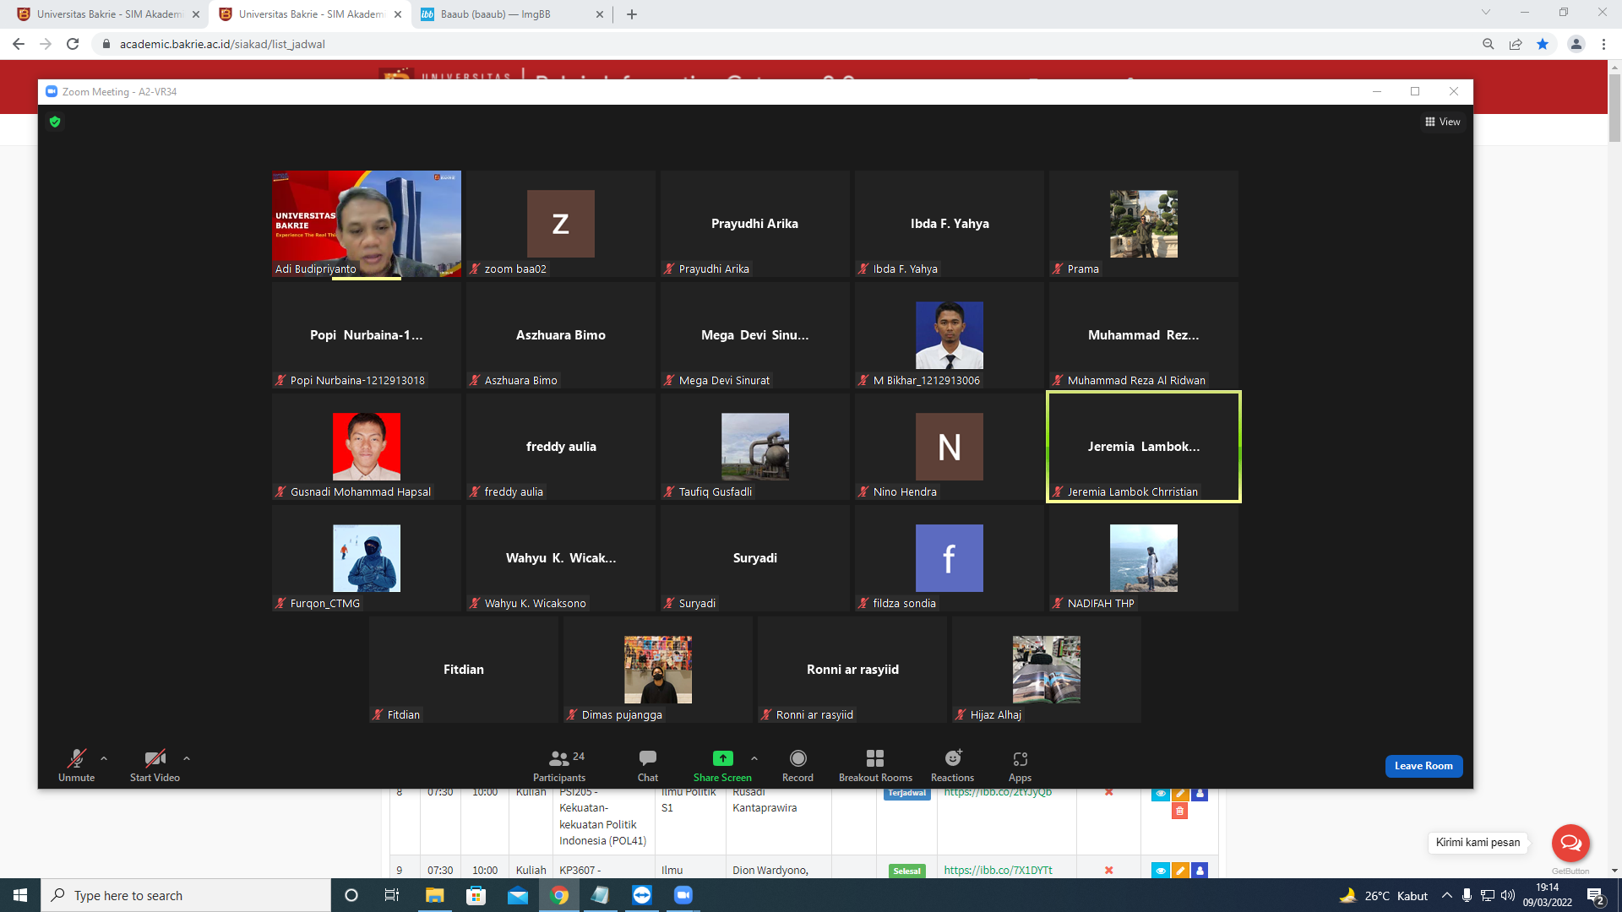Viewport: 1622px width, 912px height.
Task: Open the Chrome three-dot menu
Action: pyautogui.click(x=1603, y=44)
